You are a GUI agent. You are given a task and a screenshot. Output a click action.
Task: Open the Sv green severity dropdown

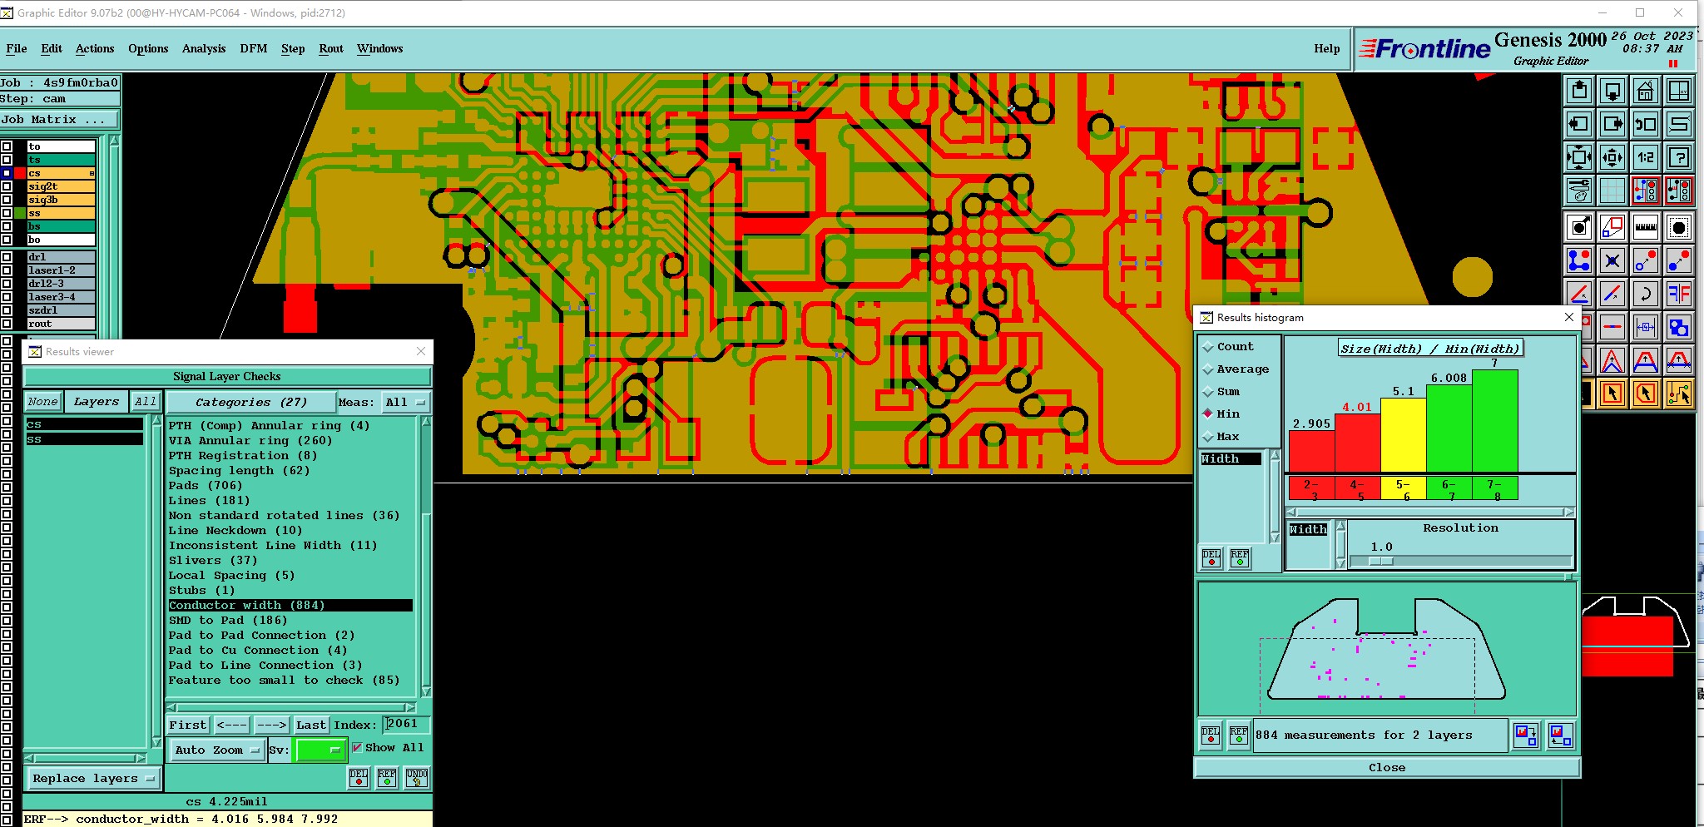320,750
